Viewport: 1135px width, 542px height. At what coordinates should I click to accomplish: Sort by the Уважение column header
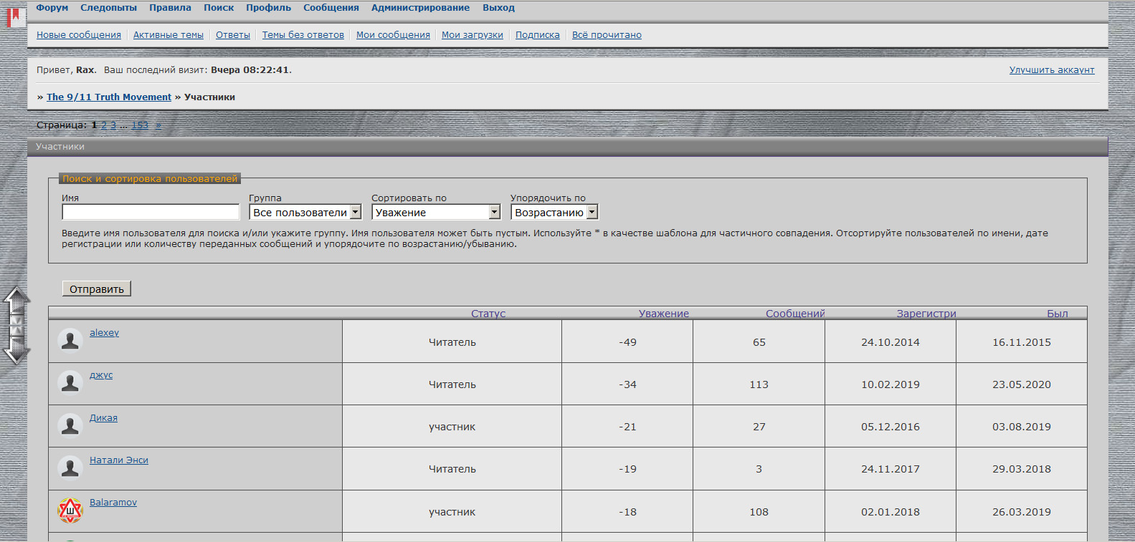pos(664,314)
